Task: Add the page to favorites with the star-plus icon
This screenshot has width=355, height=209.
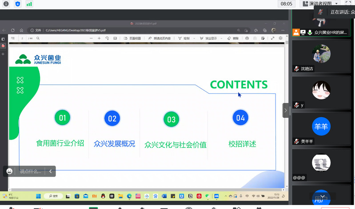Action: pos(246,30)
